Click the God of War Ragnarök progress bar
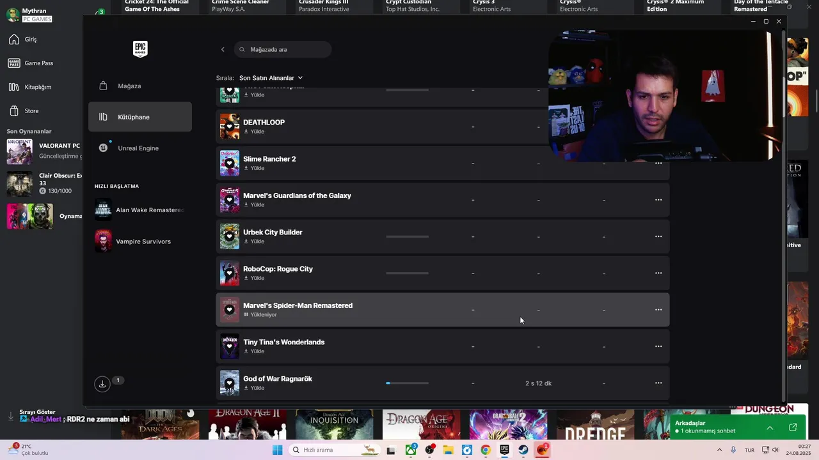The width and height of the screenshot is (819, 460). click(408, 383)
